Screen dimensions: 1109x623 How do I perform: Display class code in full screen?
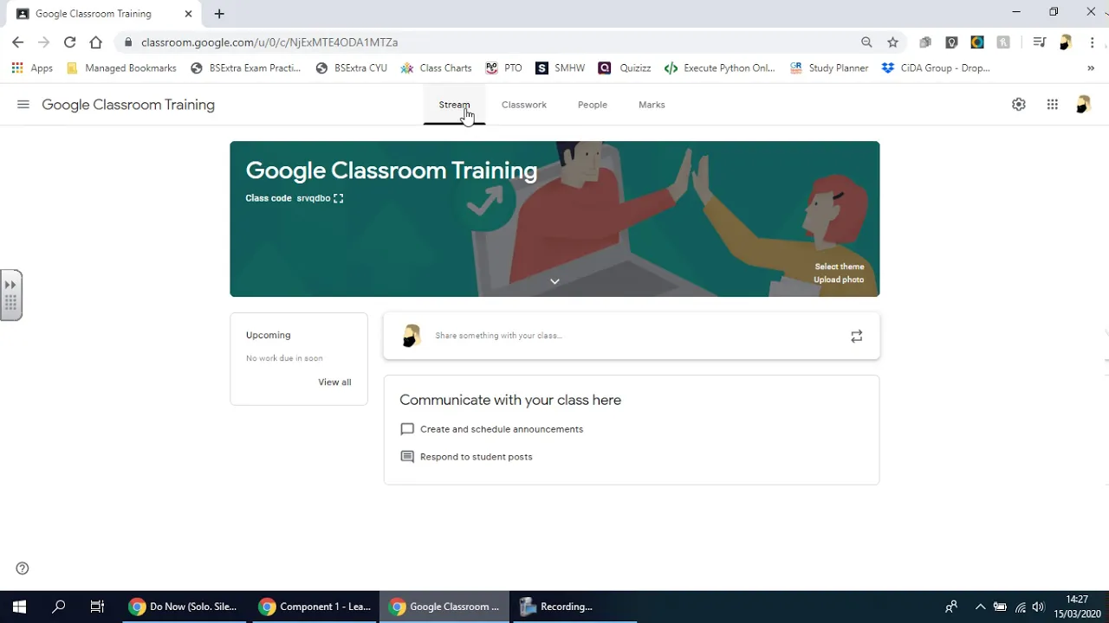[339, 198]
